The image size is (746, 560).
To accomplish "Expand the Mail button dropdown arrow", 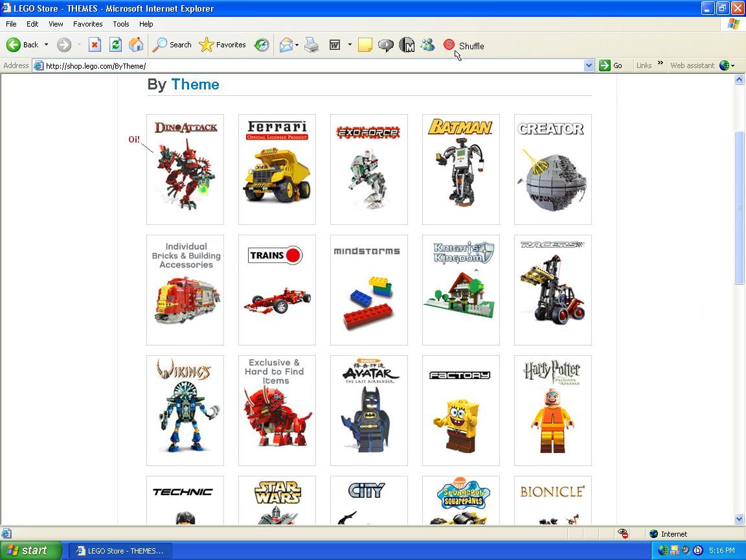I will [297, 45].
